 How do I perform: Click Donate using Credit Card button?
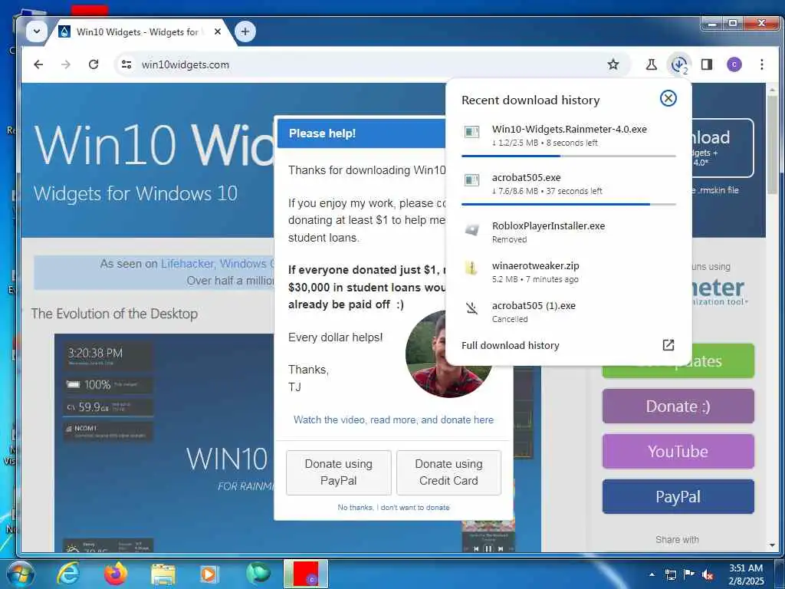448,472
